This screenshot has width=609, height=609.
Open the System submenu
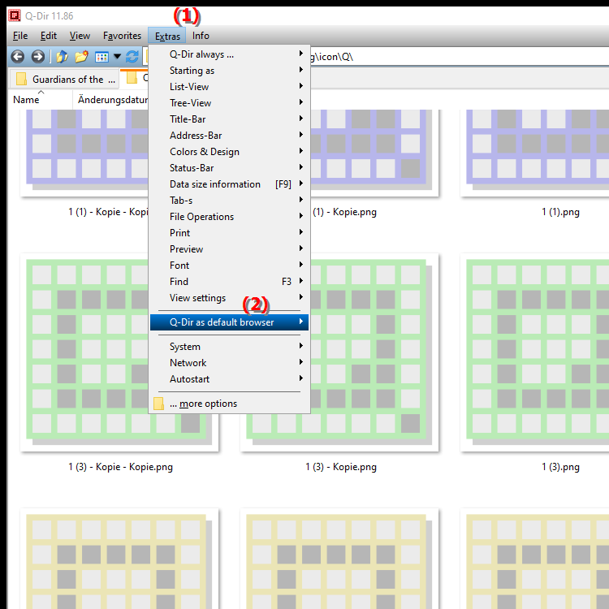(x=229, y=347)
